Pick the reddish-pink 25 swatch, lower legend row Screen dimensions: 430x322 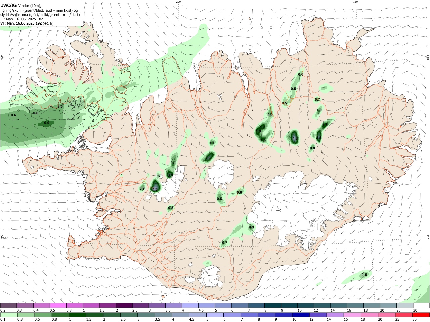pyautogui.click(x=404, y=315)
